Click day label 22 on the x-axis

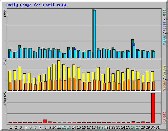[113, 127]
